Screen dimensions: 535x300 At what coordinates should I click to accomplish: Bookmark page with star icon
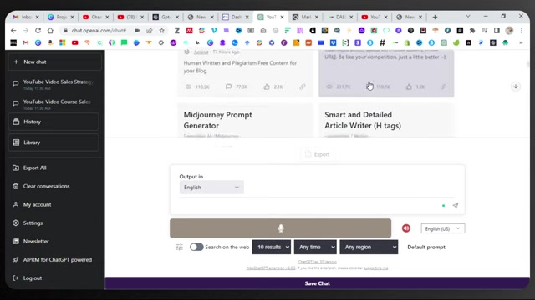point(161,31)
